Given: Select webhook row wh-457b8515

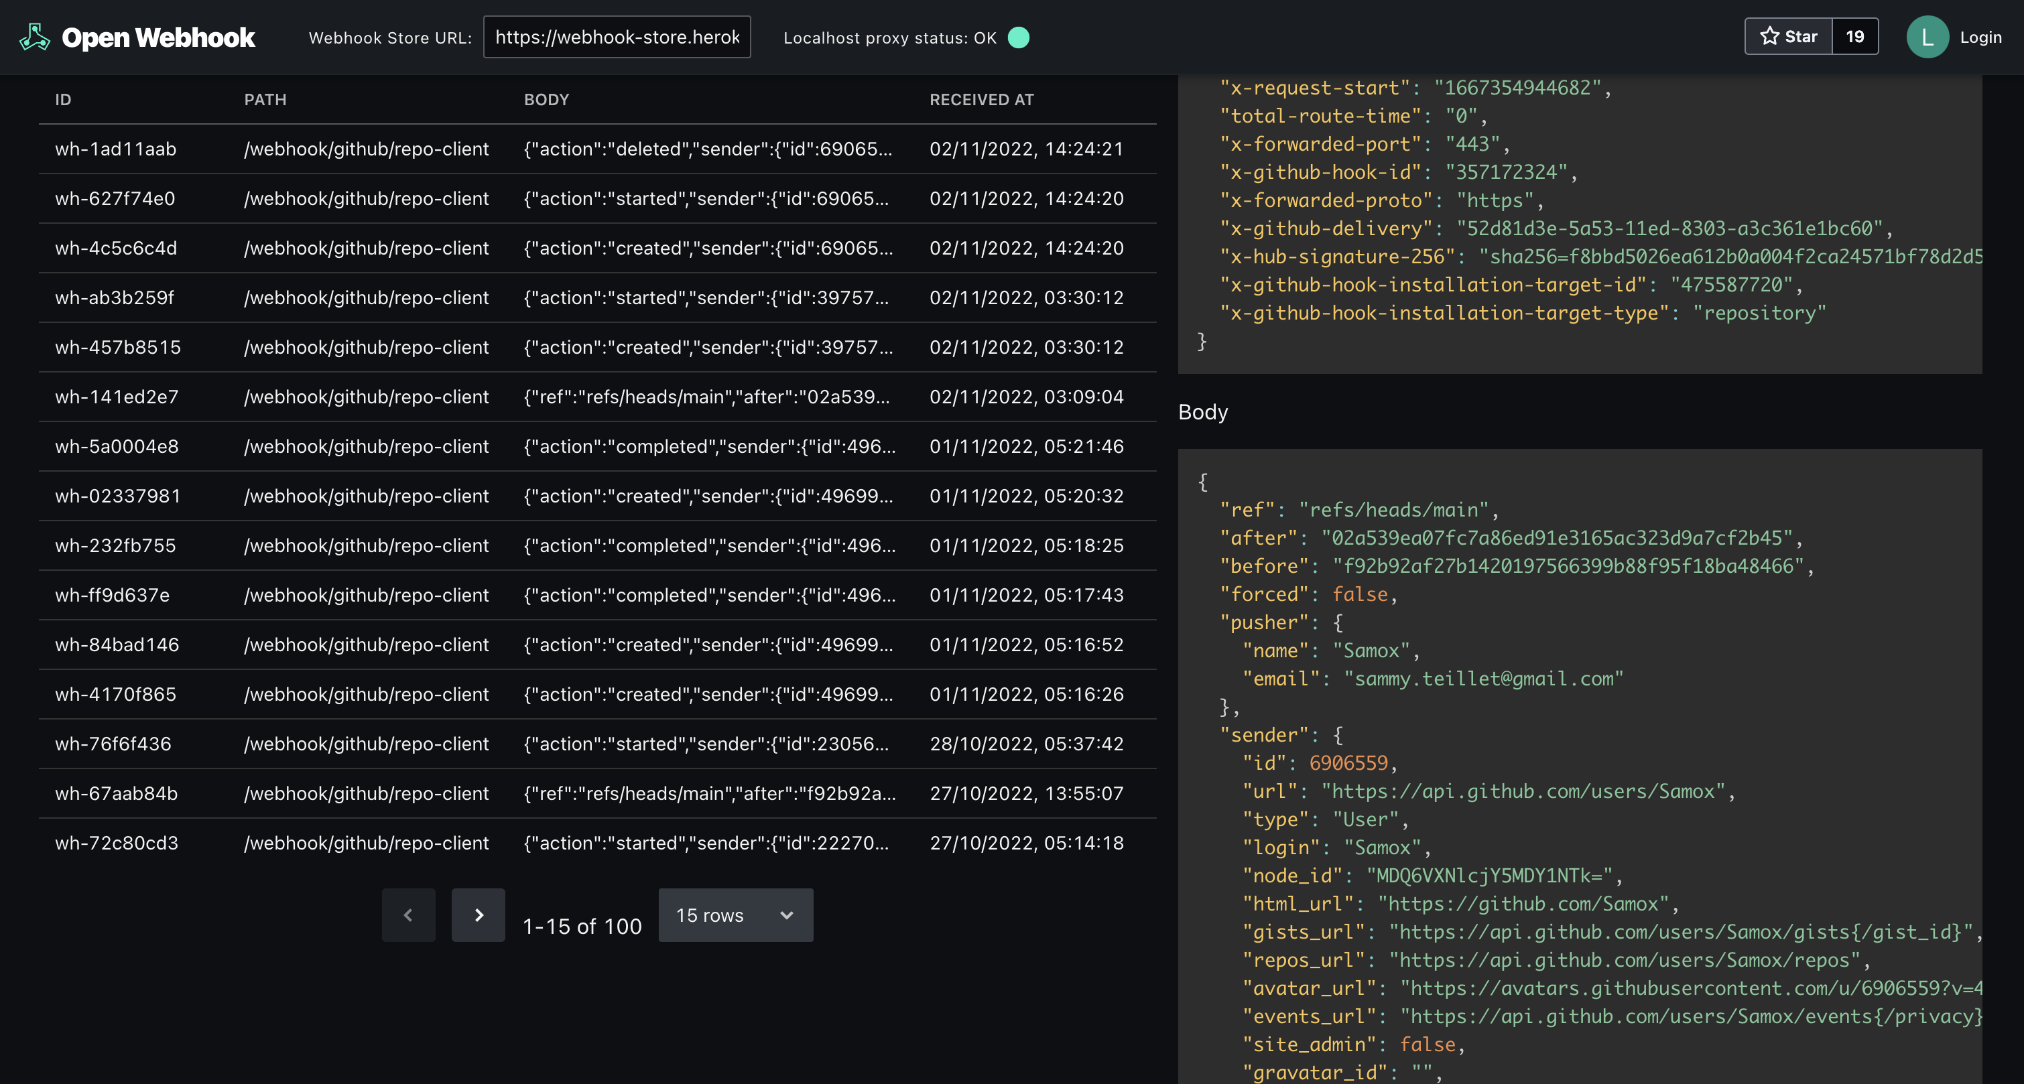Looking at the screenshot, I should pyautogui.click(x=597, y=347).
